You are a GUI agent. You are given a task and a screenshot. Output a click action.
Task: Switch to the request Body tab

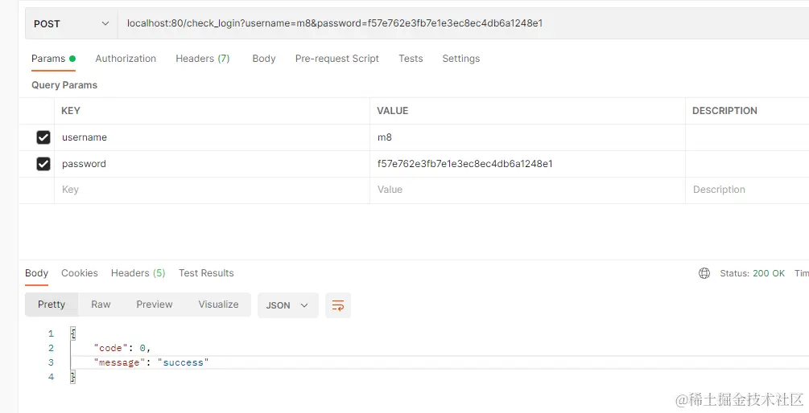click(264, 59)
